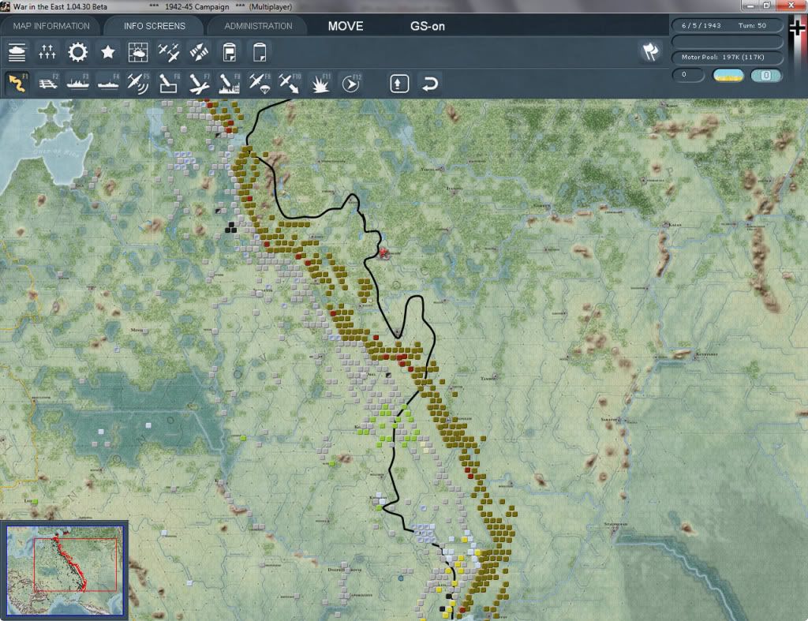808x621 pixels.
Task: Click the dark zero value box
Action: click(x=688, y=75)
